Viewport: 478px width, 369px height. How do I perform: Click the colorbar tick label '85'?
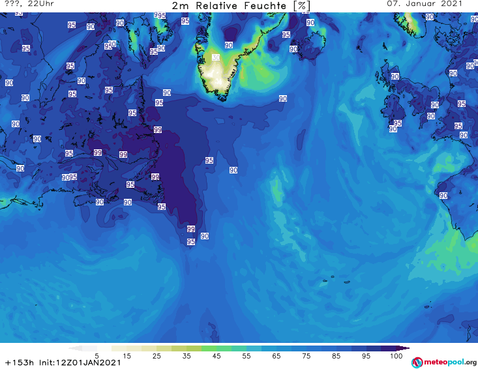click(336, 356)
